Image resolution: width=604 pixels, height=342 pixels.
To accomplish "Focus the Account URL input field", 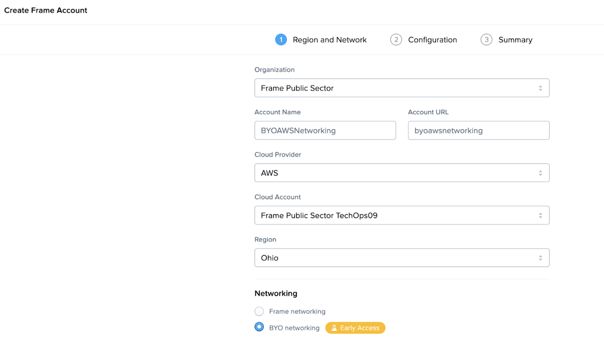I will [478, 131].
